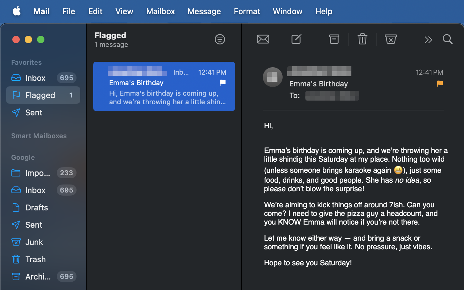Select the Emma's Birthday message
This screenshot has width=464, height=290.
coord(164,86)
